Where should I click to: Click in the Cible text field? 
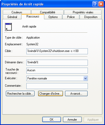point(57,51)
